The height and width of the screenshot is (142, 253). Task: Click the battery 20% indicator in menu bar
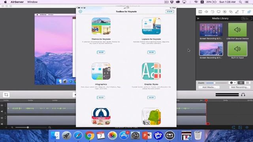click(x=211, y=2)
